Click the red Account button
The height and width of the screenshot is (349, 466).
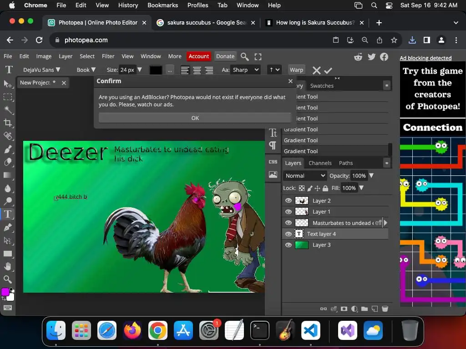[198, 56]
